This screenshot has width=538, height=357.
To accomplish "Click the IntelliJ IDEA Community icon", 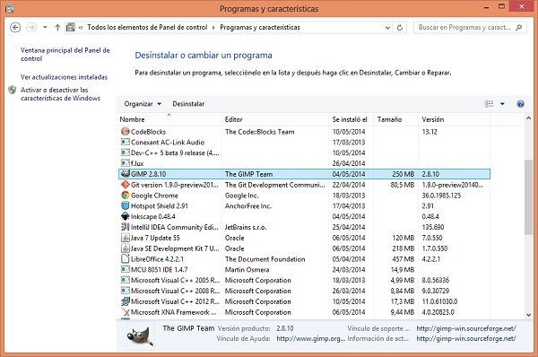I will [x=126, y=227].
